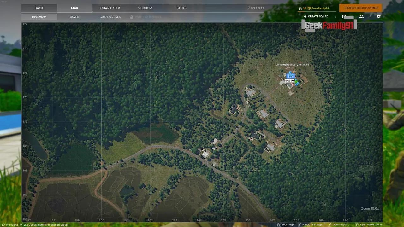
Task: Click the rank chevron icon beside 14
Action: pos(300,8)
